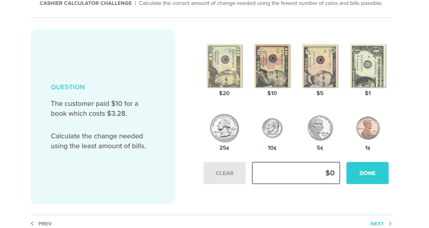Click the QUESTION heading
This screenshot has width=429, height=228.
(68, 87)
